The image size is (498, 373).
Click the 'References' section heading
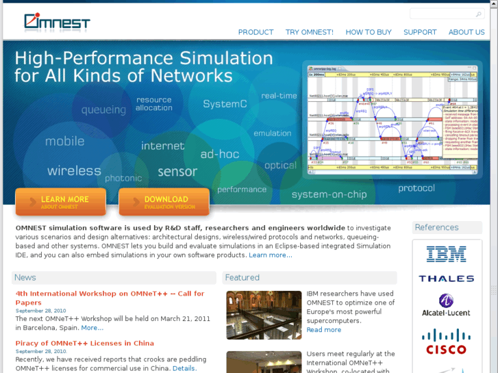click(x=437, y=227)
